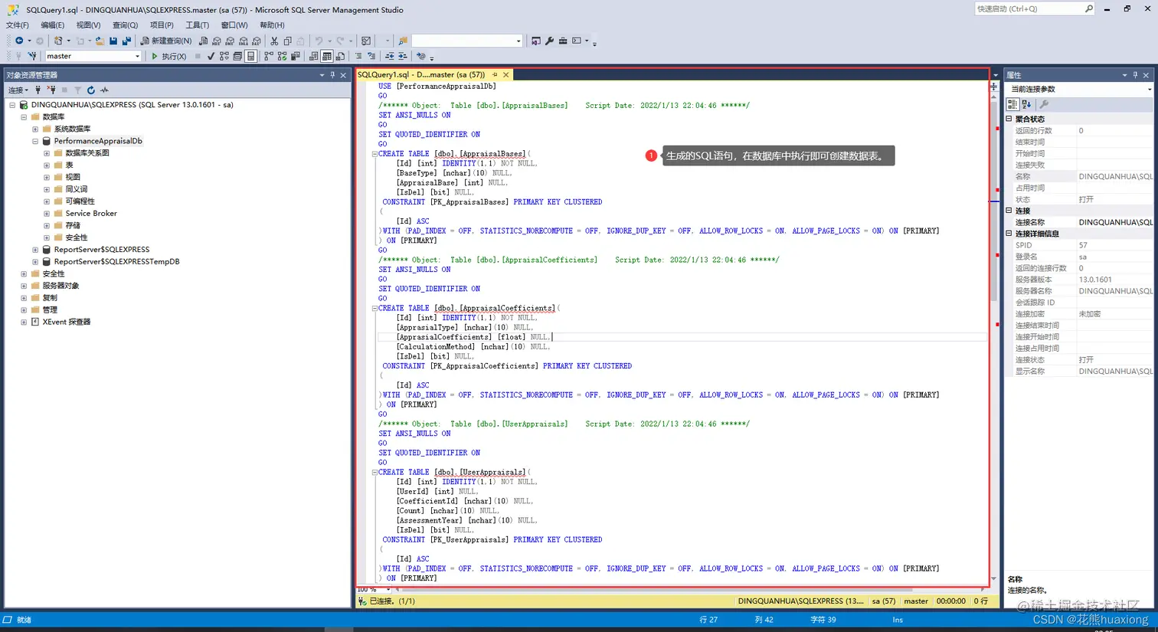The image size is (1158, 632).
Task: Toggle Results to Grid icon
Action: [x=327, y=56]
